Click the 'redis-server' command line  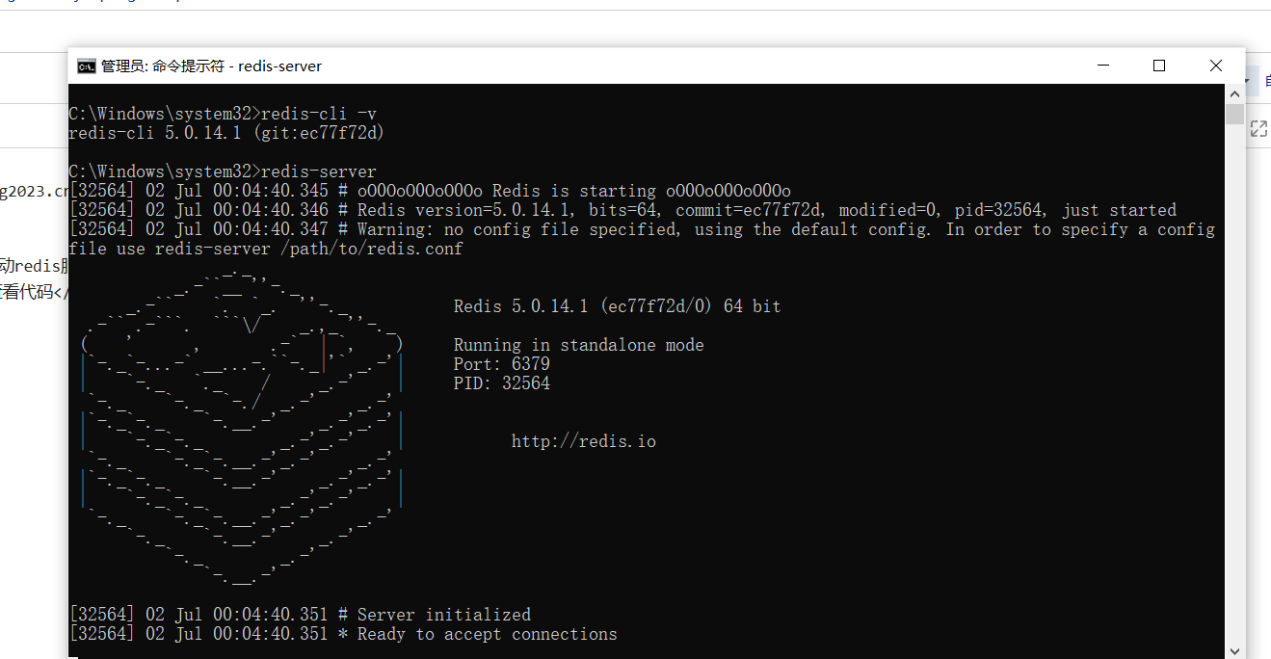(223, 171)
